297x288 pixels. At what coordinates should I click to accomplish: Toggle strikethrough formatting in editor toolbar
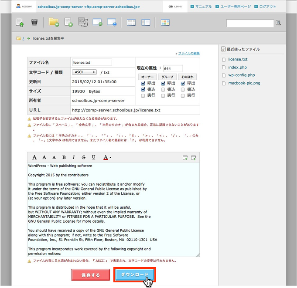pos(84,157)
